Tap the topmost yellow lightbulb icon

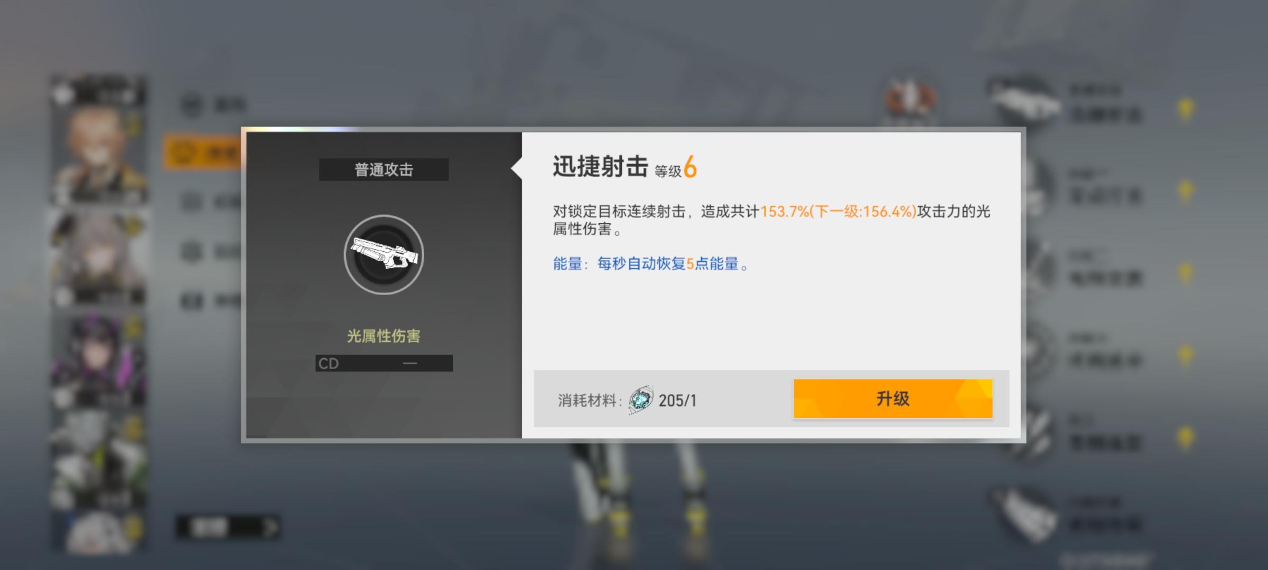coord(1186,109)
